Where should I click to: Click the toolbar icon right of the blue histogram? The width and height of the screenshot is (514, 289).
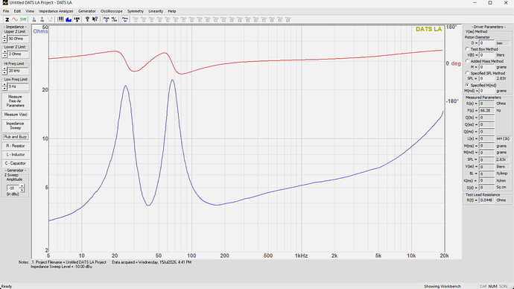point(77,19)
